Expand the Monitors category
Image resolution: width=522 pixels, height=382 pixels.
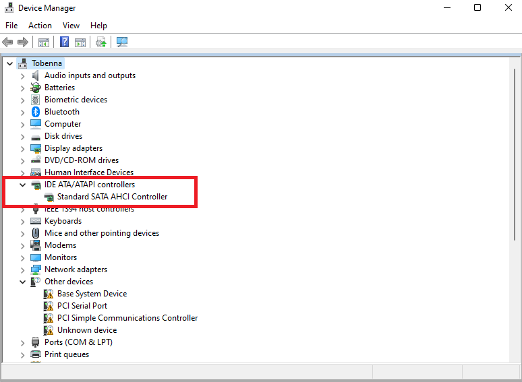[x=22, y=257]
